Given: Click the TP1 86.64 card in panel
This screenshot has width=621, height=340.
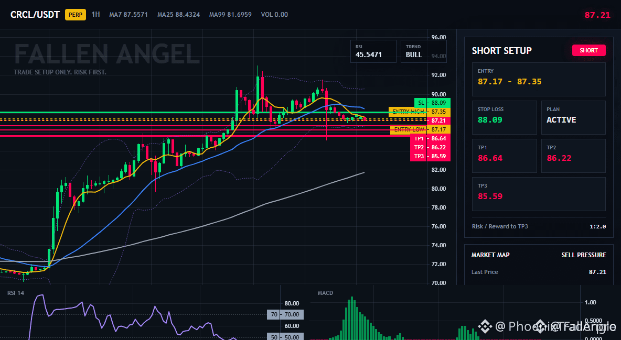Looking at the screenshot, I should [504, 156].
